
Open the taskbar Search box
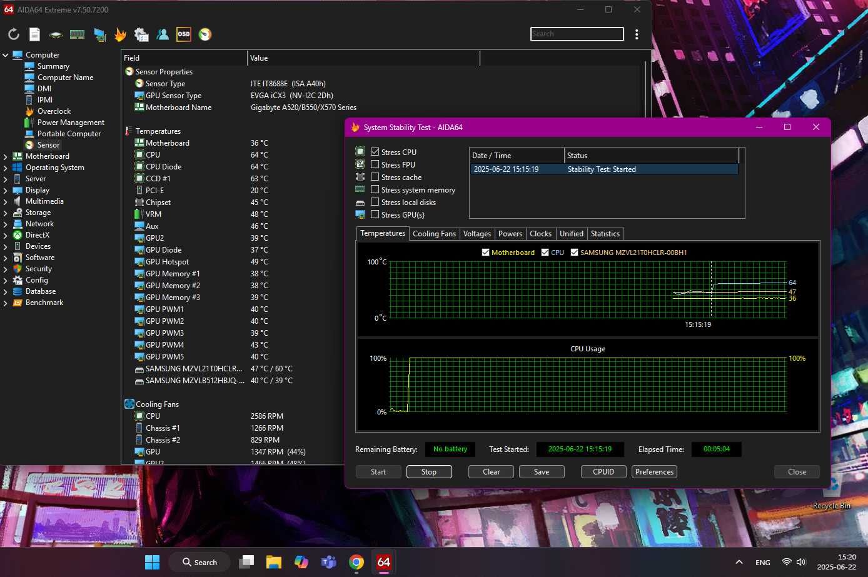(200, 562)
